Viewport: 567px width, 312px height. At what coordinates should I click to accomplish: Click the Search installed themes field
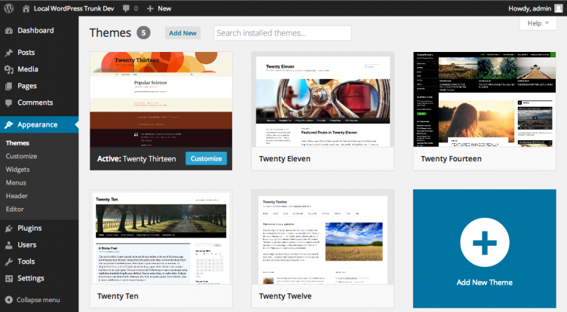(283, 33)
